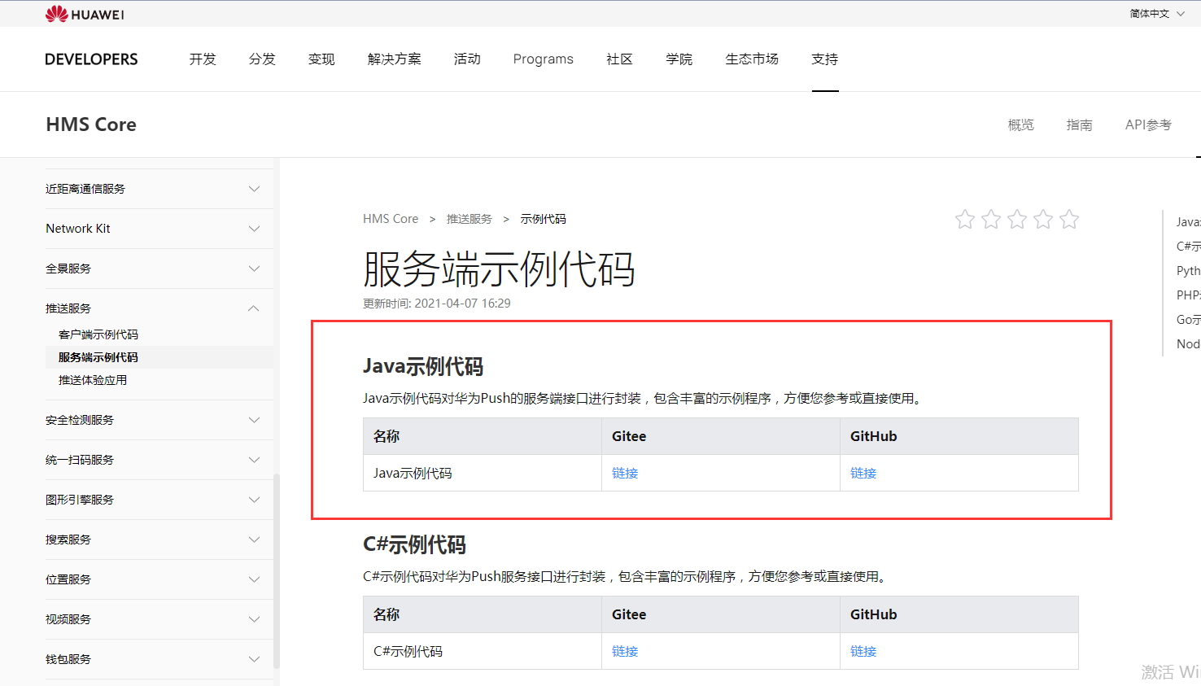The height and width of the screenshot is (686, 1201).
Task: Rate the page with the fifth star
Action: (1069, 219)
